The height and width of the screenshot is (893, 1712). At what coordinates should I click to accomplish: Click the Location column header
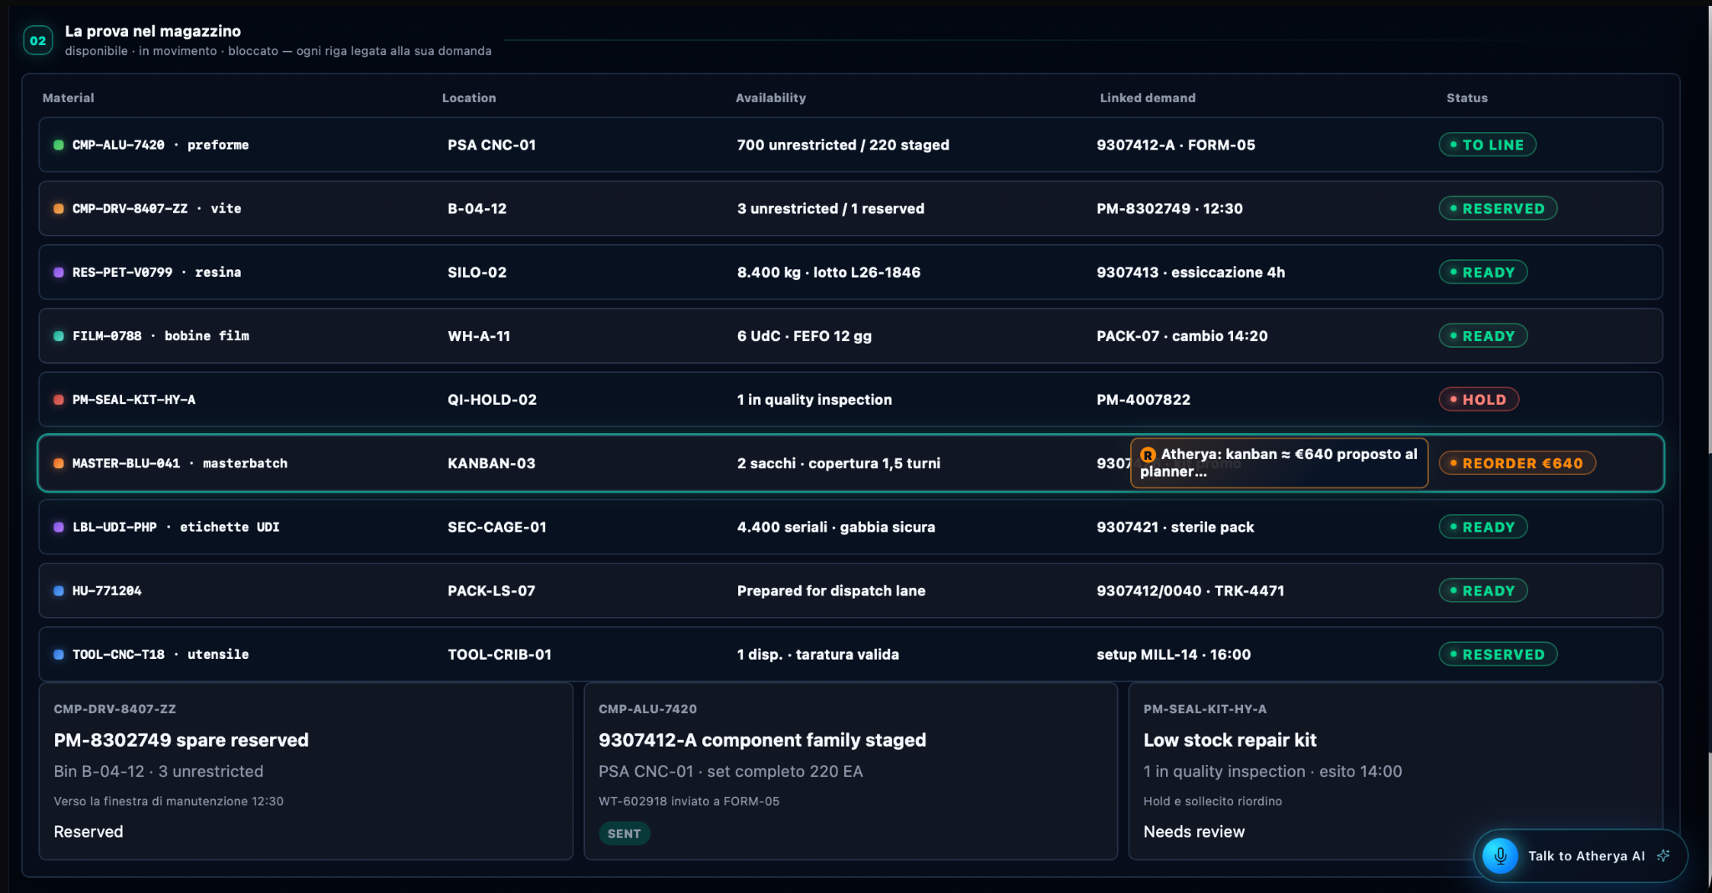(x=469, y=98)
